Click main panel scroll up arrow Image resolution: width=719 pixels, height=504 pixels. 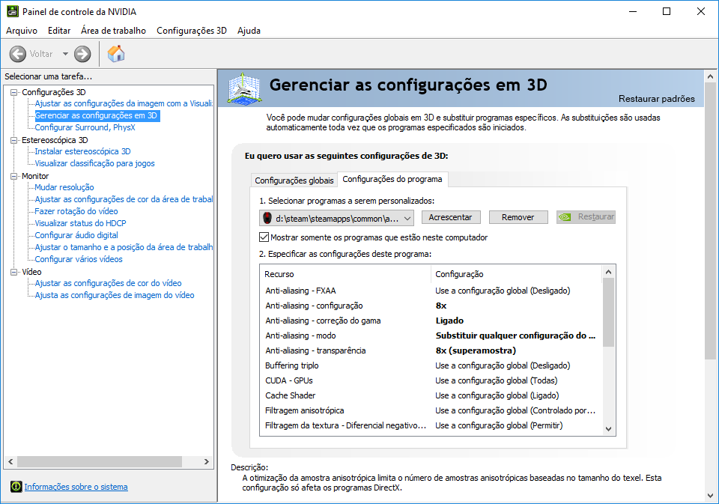click(710, 76)
